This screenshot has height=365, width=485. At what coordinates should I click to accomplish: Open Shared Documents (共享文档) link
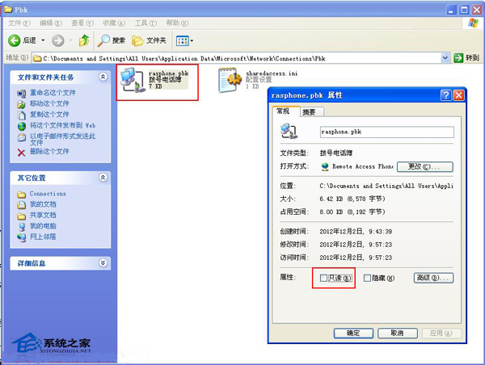point(43,215)
